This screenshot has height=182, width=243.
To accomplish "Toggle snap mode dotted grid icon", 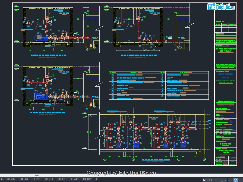I will (221, 180).
